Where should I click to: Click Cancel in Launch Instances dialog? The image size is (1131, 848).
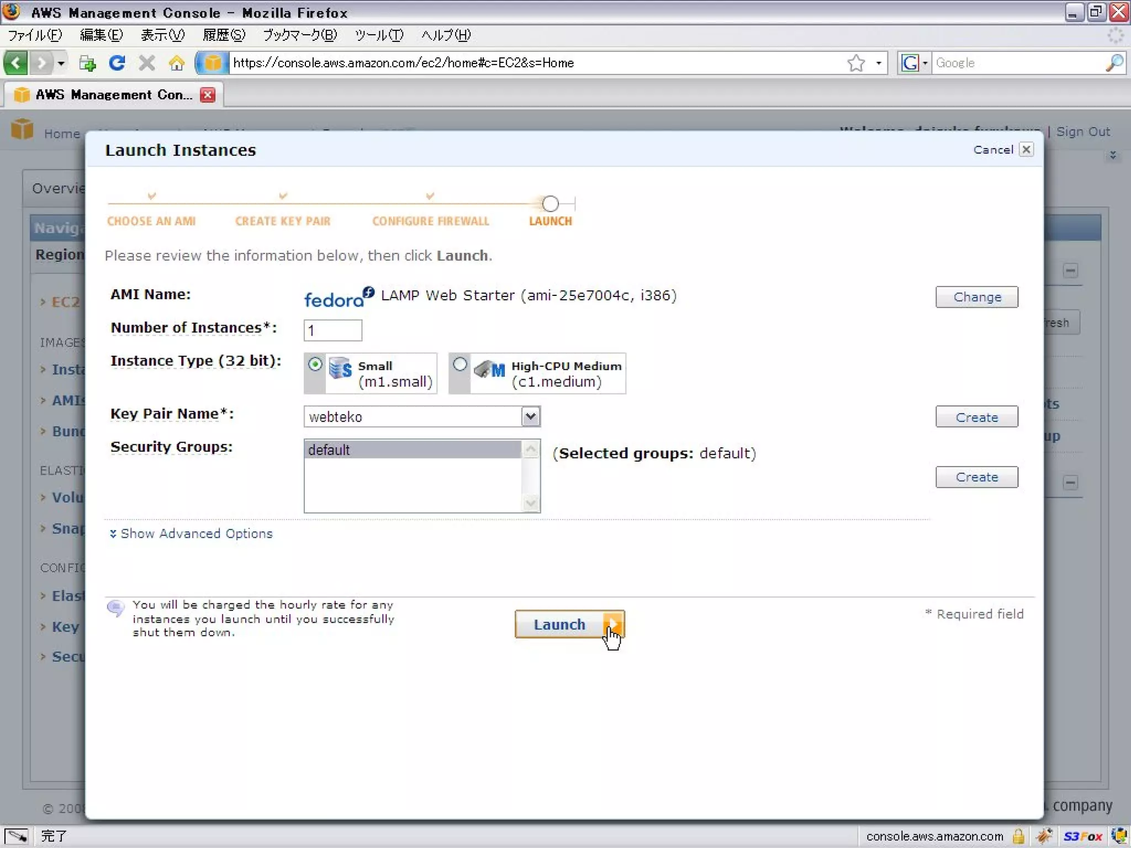(993, 150)
